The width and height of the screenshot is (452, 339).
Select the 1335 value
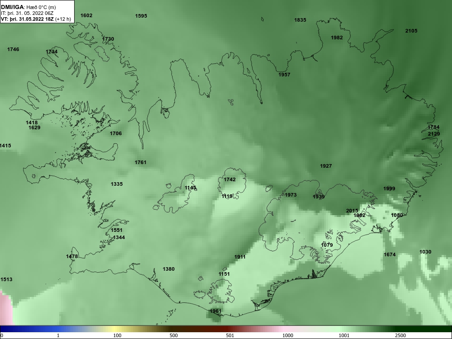(x=117, y=184)
